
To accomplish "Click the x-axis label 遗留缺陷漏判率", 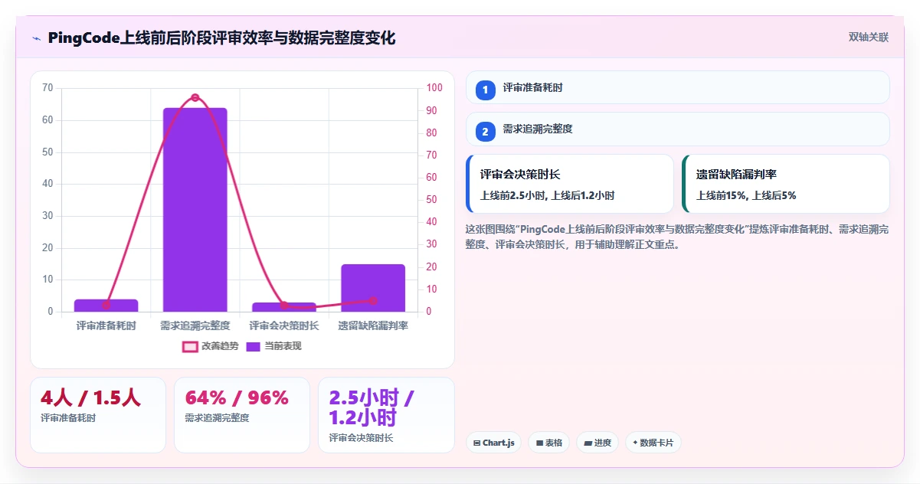I will pos(373,325).
